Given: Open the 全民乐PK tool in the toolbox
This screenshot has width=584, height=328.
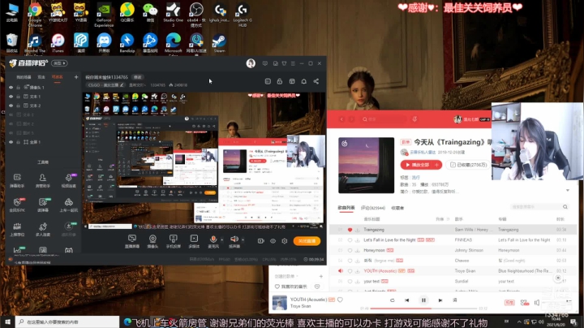Looking at the screenshot, I should [17, 205].
